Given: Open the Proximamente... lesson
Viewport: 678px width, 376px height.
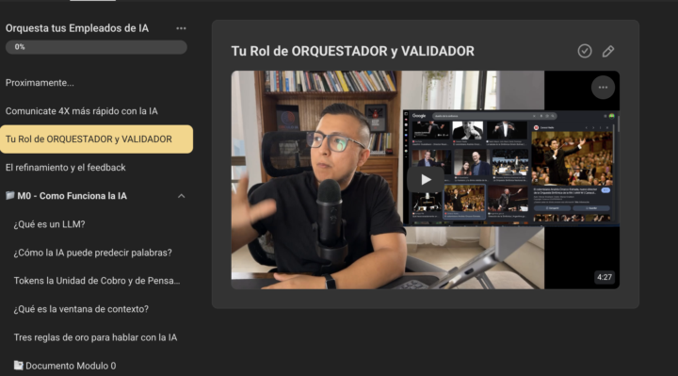Looking at the screenshot, I should [40, 83].
